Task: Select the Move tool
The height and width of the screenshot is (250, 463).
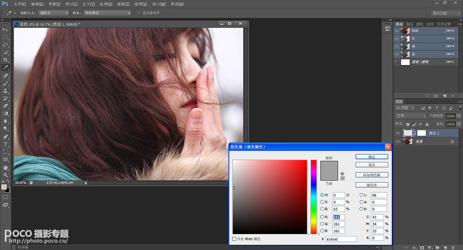Action: [5, 29]
